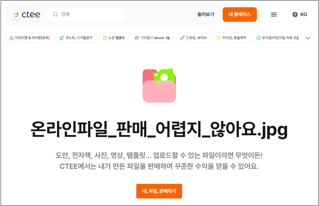Expand the category list chevron
This screenshot has width=319, height=206.
pyautogui.click(x=308, y=38)
